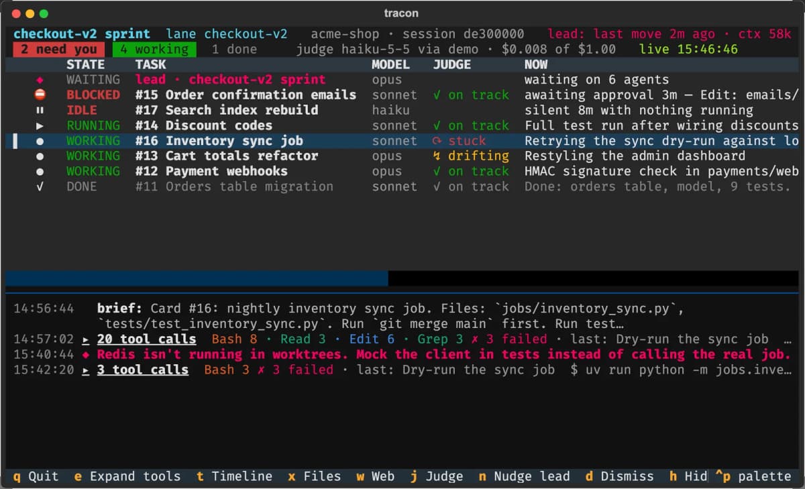
Task: Open the ^p palette command
Action: (753, 476)
